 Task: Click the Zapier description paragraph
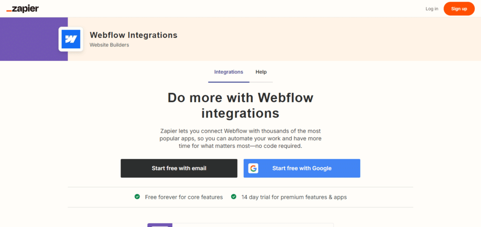tap(240, 138)
